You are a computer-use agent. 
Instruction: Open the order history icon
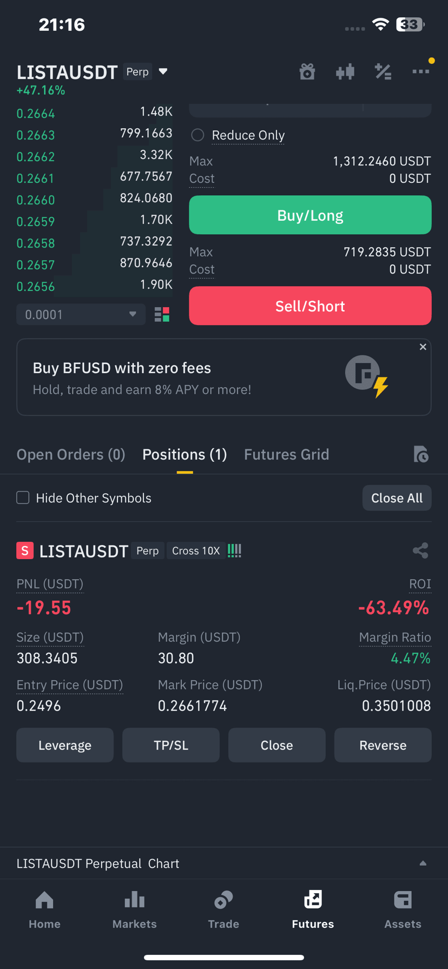pos(420,454)
